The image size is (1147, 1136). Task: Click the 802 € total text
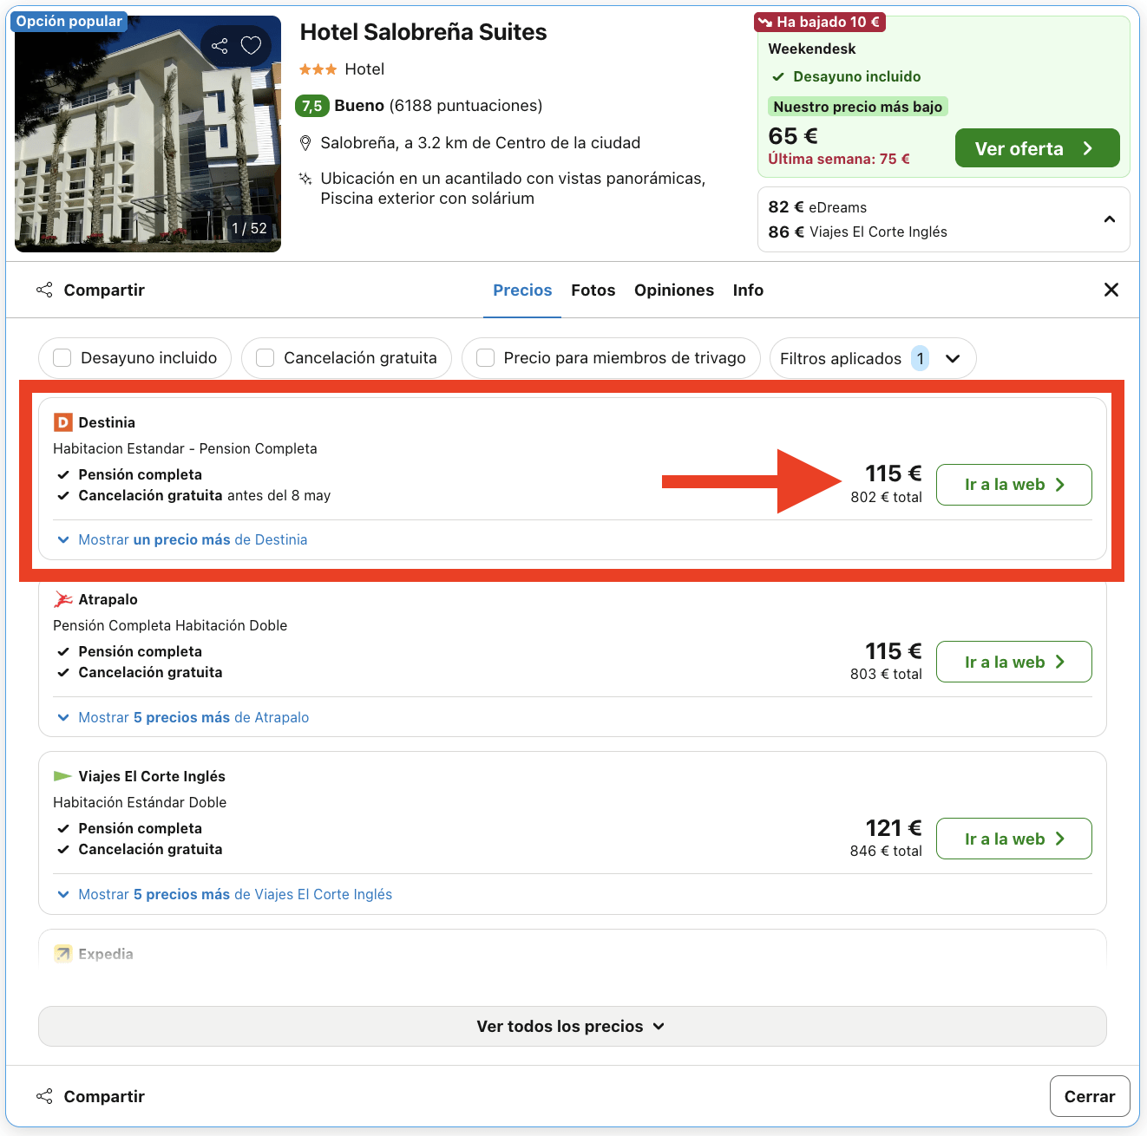click(886, 497)
